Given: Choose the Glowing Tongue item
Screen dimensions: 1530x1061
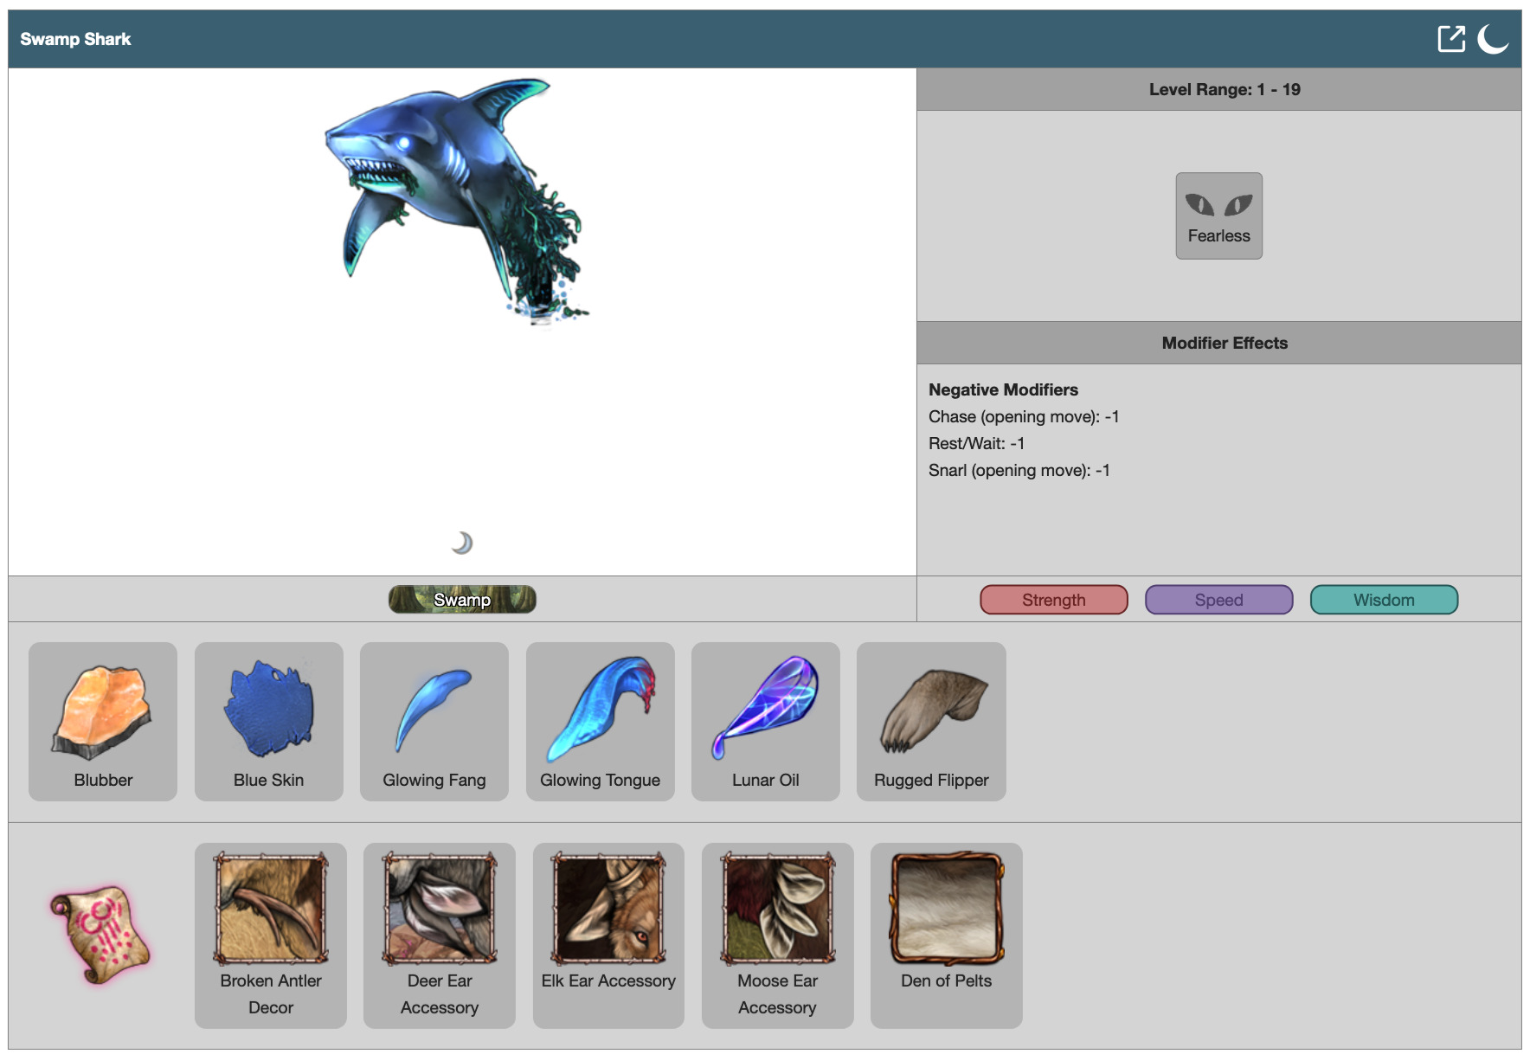Looking at the screenshot, I should click(600, 721).
